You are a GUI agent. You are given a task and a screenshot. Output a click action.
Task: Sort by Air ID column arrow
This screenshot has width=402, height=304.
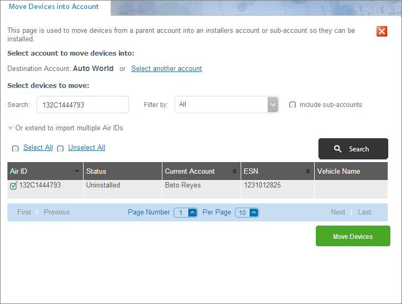(x=77, y=172)
